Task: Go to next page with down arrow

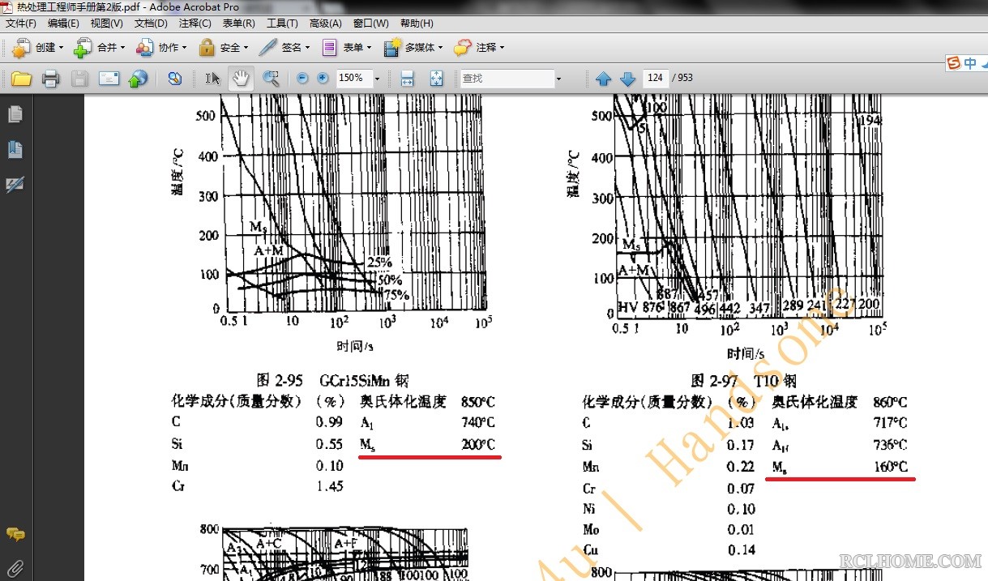Action: click(627, 79)
